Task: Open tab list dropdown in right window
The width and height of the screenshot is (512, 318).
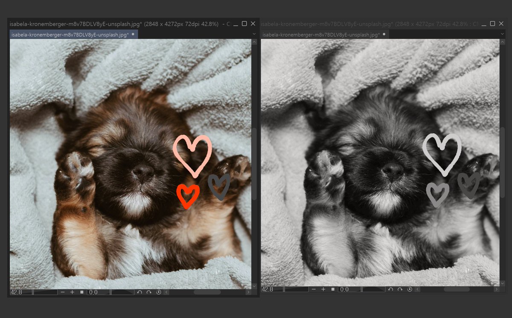Action: (503, 34)
